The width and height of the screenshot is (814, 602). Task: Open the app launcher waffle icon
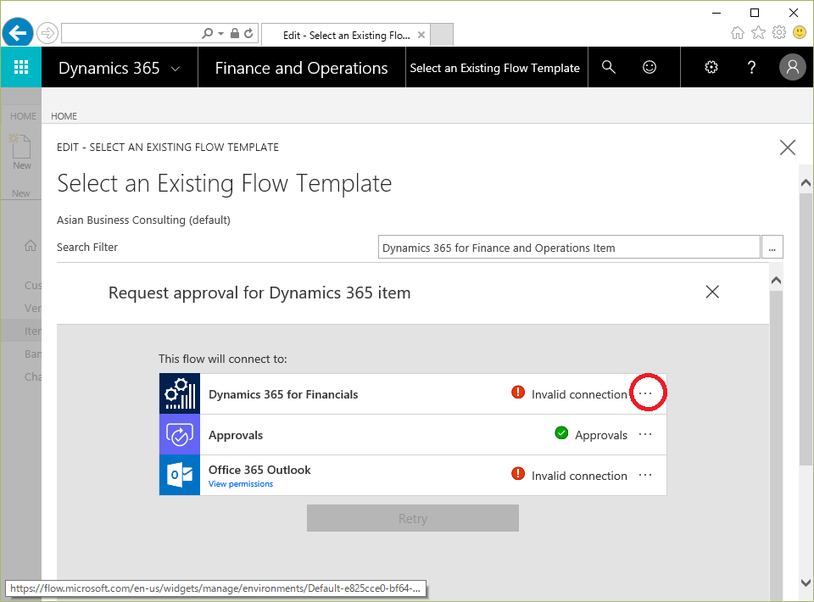click(x=21, y=68)
